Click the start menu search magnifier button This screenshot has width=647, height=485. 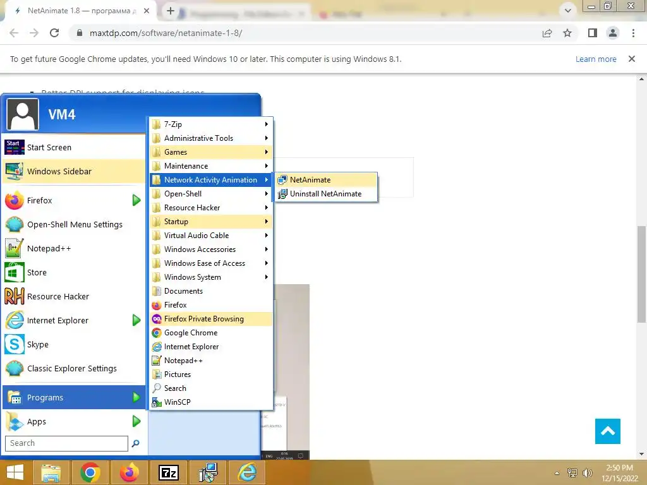135,443
